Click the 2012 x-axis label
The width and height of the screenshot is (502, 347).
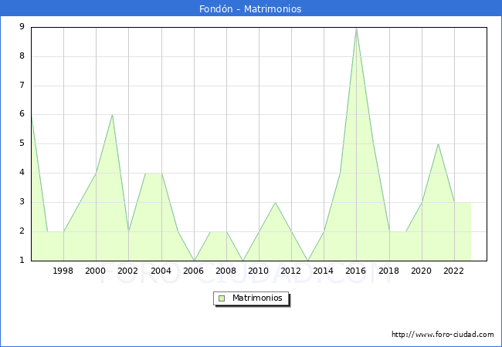click(x=291, y=271)
